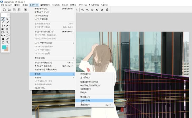Select the Pen tool in tool palette
The height and width of the screenshot is (118, 192).
pos(3,19)
